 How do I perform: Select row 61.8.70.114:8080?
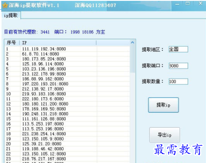pos(67,54)
